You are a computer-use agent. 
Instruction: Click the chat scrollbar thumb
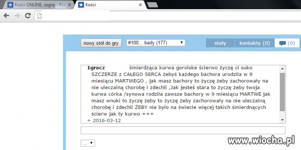(x=283, y=92)
